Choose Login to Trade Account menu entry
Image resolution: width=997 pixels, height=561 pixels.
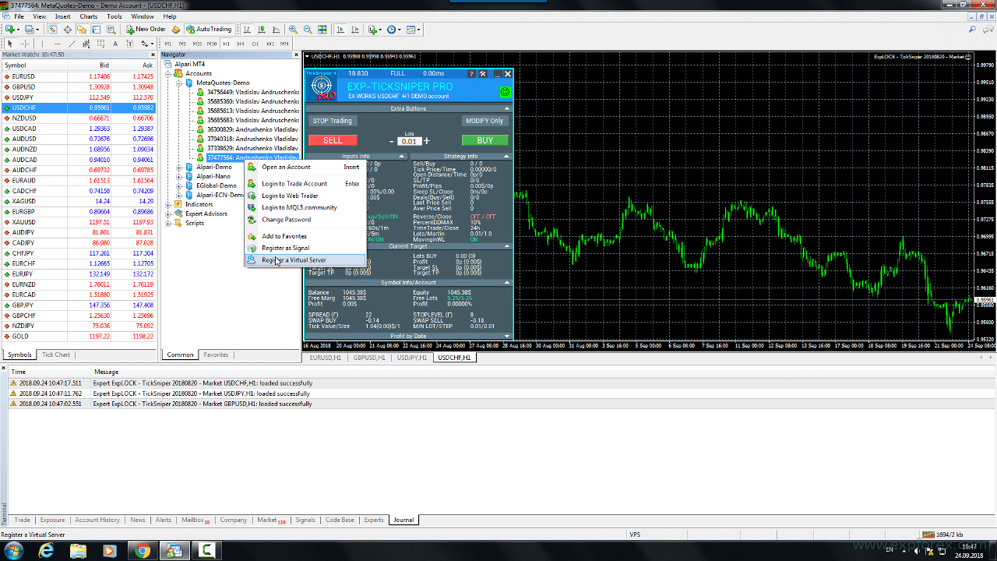pyautogui.click(x=305, y=184)
